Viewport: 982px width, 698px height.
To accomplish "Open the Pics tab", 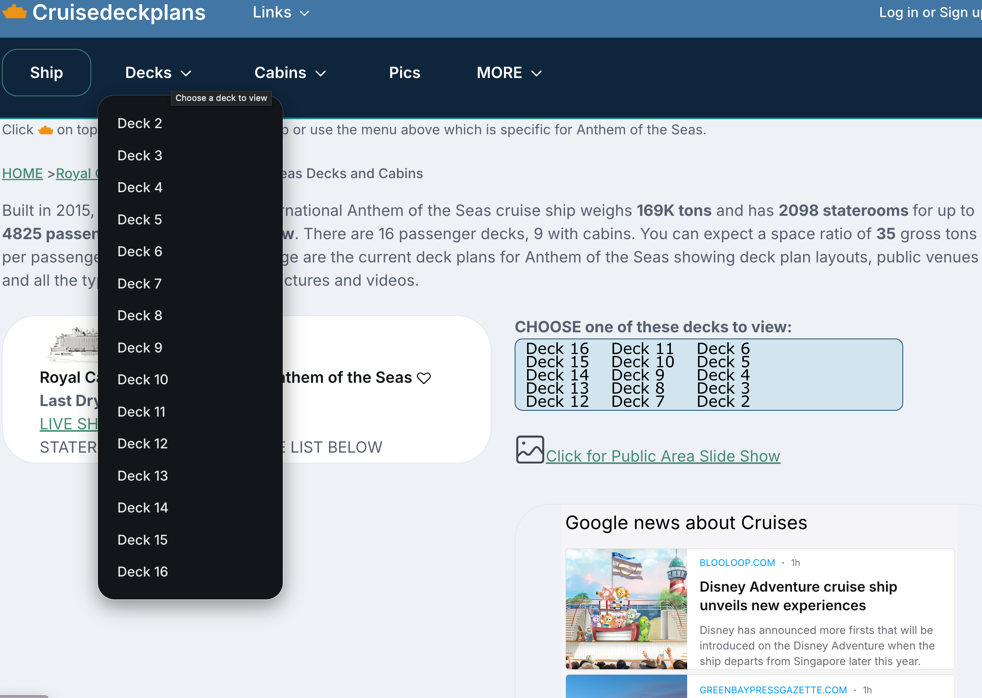I will point(404,73).
